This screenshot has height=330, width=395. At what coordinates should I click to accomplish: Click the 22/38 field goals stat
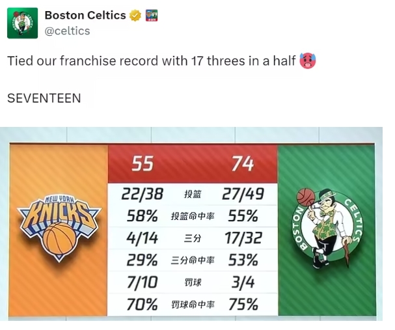coord(143,194)
